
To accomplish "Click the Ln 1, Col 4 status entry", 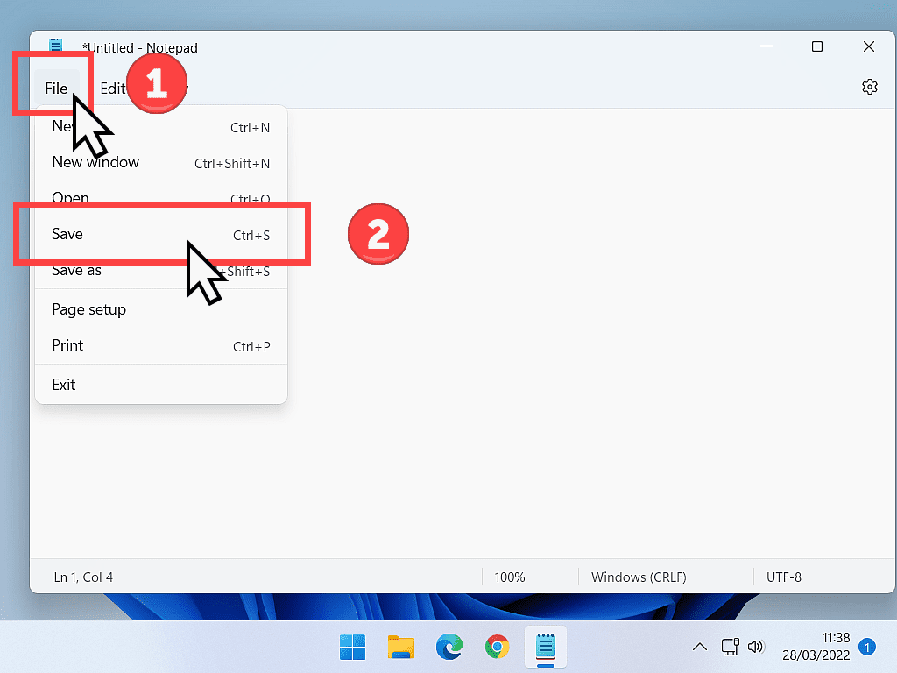I will coord(83,577).
